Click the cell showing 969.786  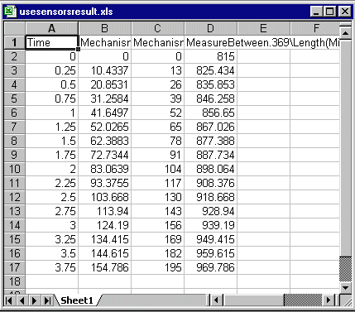click(210, 267)
